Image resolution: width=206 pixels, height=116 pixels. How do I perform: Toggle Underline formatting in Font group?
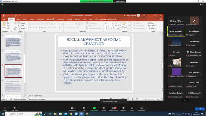pyautogui.click(x=36, y=28)
